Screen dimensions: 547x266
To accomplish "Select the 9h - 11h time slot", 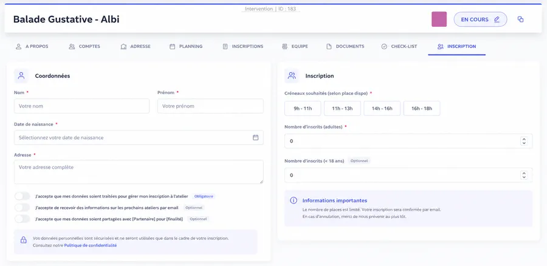I will click(303, 109).
